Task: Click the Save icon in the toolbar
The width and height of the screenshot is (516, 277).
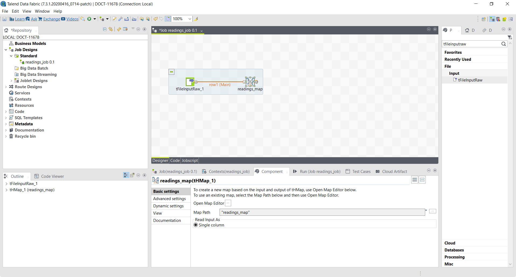Action: pos(5,19)
